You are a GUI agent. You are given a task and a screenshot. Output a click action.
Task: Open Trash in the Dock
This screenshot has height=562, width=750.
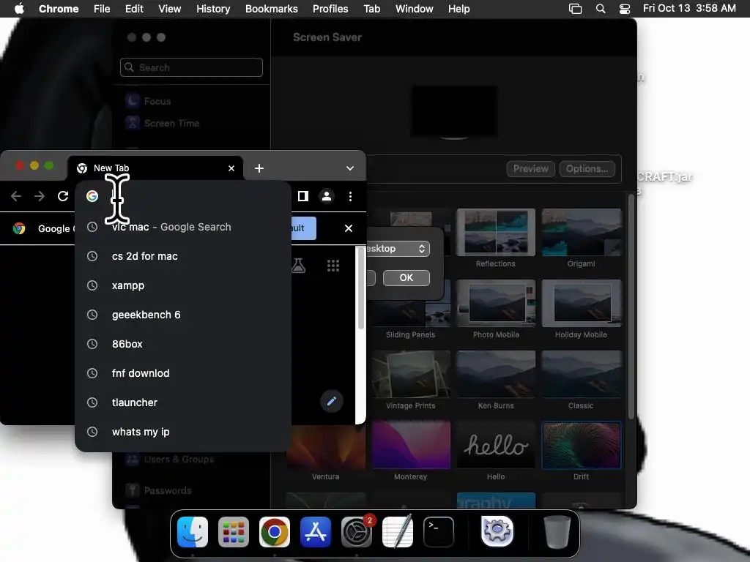point(557,531)
